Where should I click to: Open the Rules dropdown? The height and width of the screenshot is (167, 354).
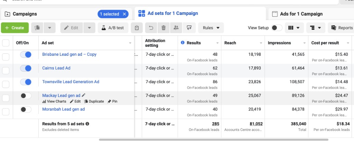211,28
